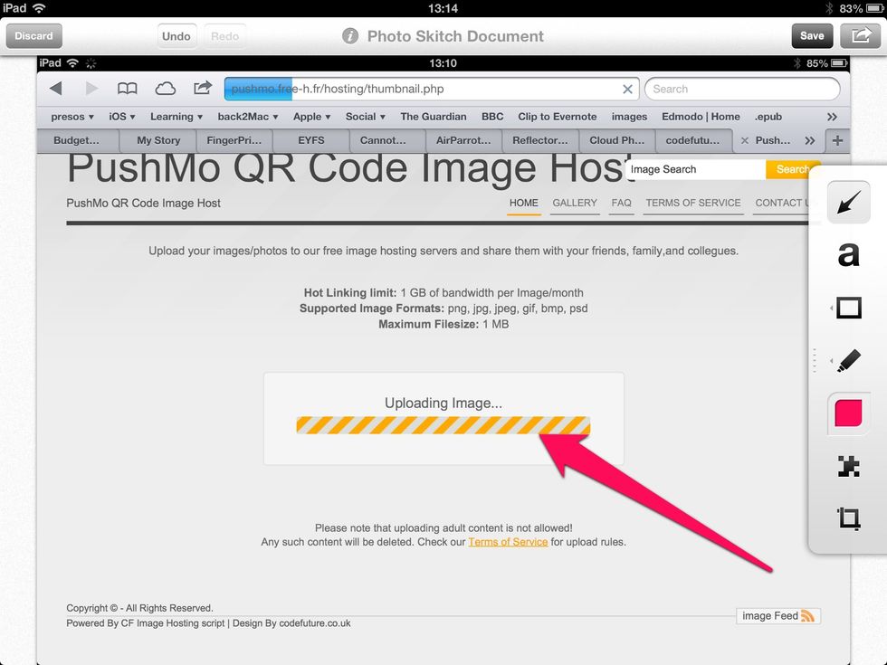Open the image Feed RSS icon
The width and height of the screenshot is (887, 665).
(x=807, y=616)
